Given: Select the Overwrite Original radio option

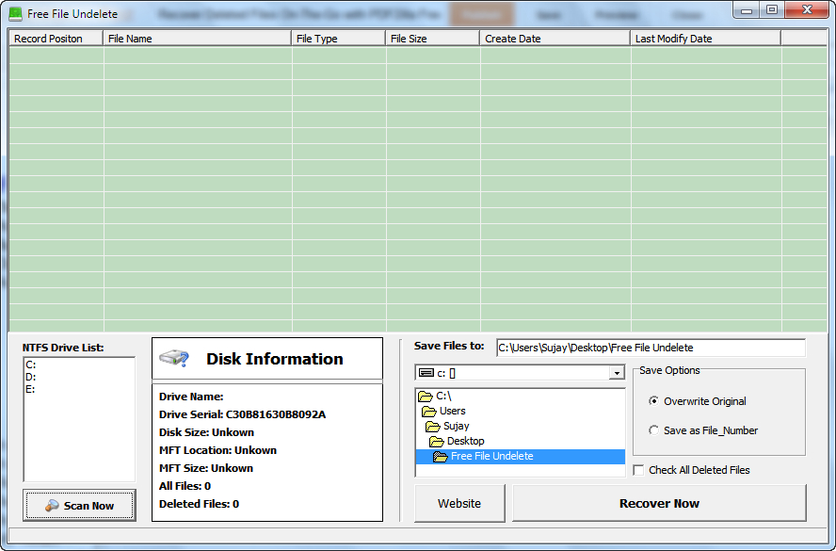Looking at the screenshot, I should [x=653, y=401].
